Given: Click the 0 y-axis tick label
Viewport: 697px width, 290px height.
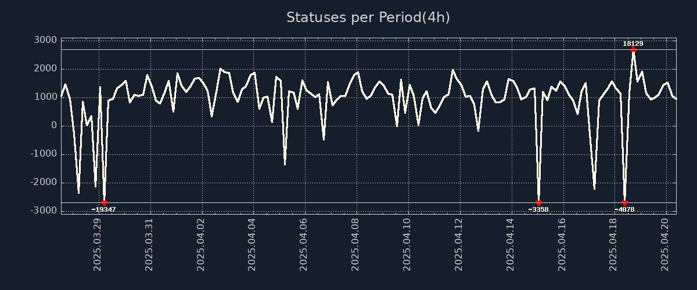Looking at the screenshot, I should pyautogui.click(x=53, y=125).
